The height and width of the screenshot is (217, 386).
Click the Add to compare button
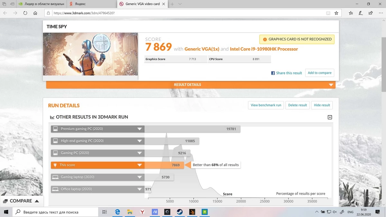tap(319, 73)
